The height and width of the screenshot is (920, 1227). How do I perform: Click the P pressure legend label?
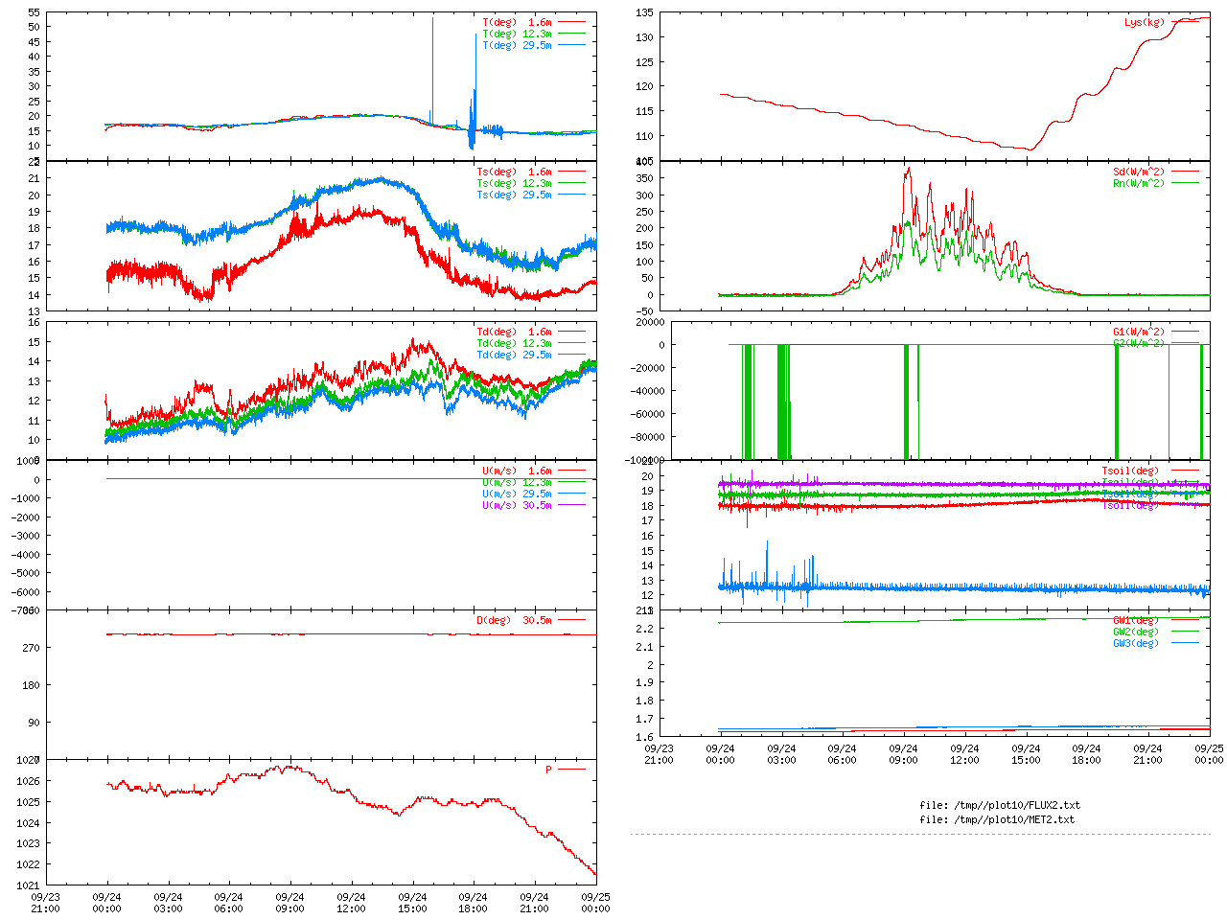tap(548, 770)
